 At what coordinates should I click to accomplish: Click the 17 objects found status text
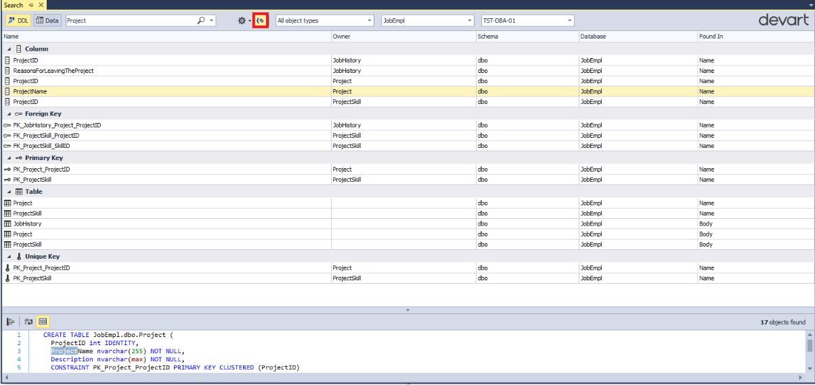click(x=784, y=323)
